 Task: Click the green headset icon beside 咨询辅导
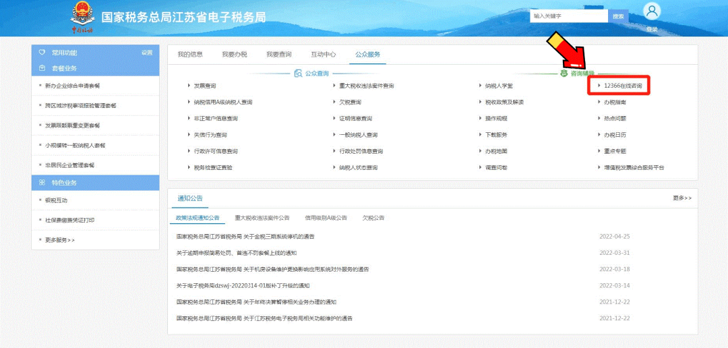564,74
